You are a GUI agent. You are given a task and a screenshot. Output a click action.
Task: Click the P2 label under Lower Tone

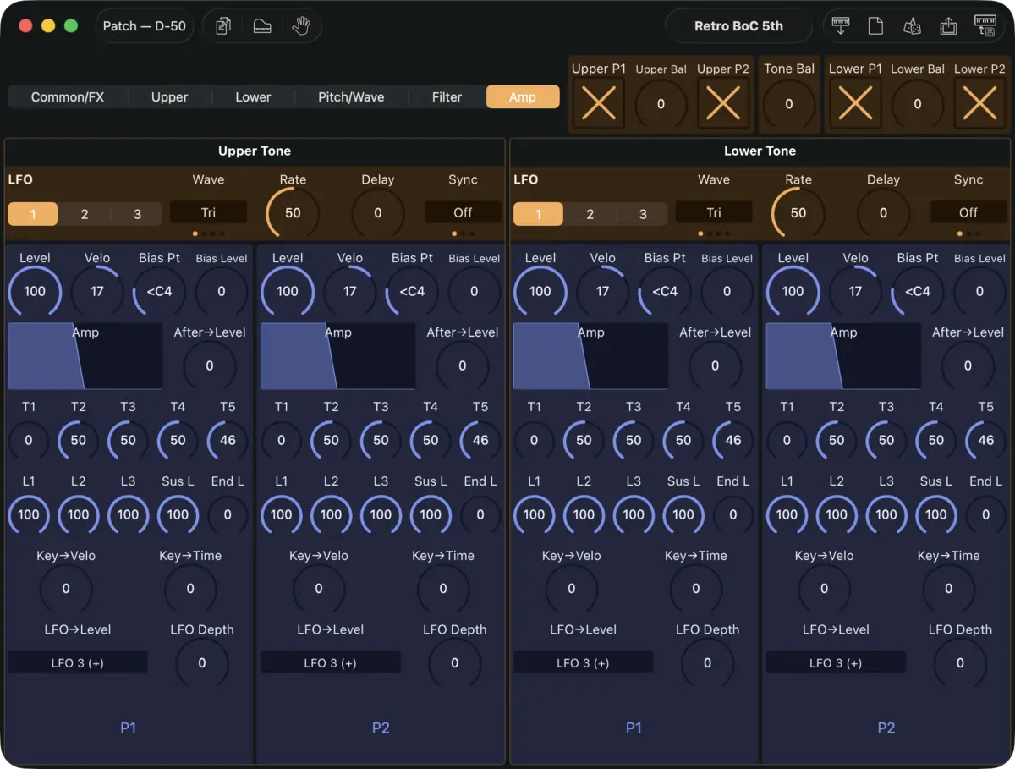pos(886,728)
